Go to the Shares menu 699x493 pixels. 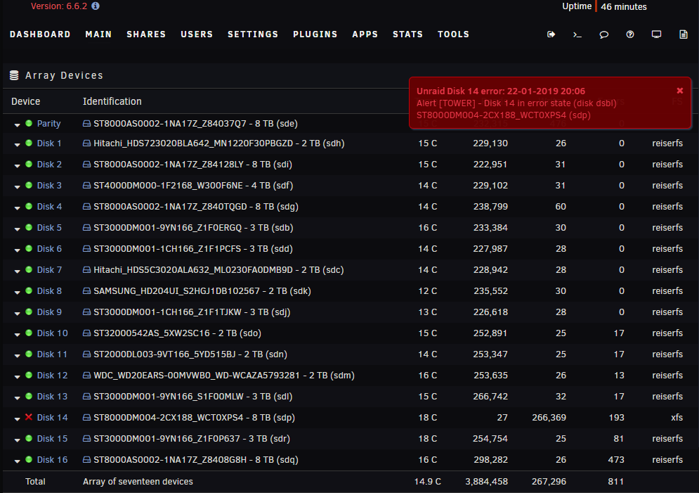tap(146, 34)
